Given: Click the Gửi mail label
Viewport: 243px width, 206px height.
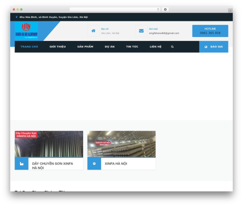Looking at the screenshot, I should pyautogui.click(x=153, y=29).
